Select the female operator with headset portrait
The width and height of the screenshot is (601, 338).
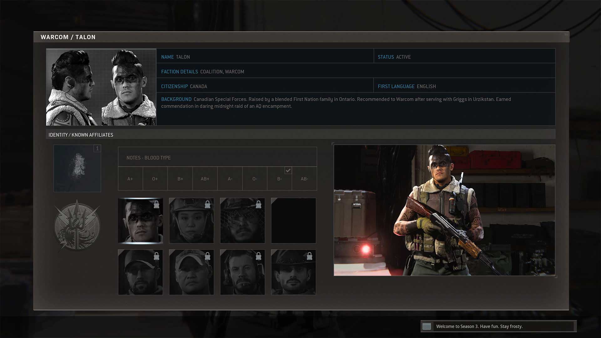coord(191,221)
